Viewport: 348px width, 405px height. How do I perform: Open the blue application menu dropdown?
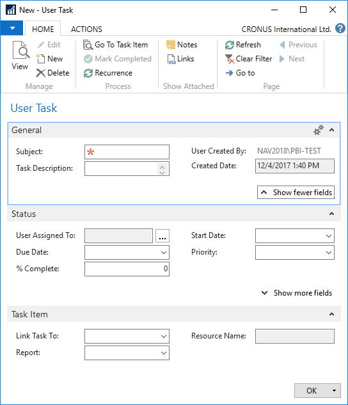12,28
